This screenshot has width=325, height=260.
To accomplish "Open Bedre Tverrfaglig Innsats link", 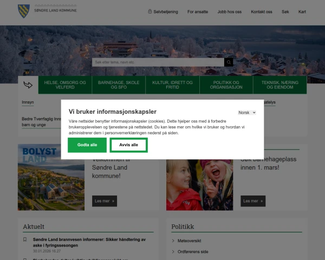I will [41, 122].
